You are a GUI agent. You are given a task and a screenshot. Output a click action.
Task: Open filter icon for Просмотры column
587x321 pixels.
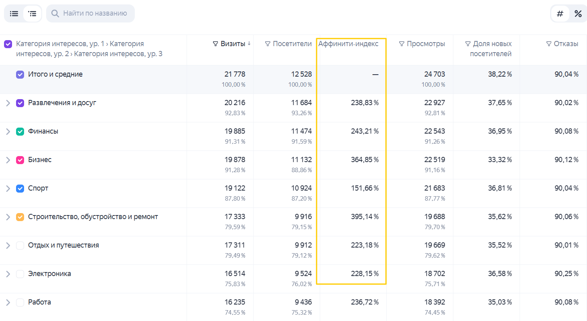tap(402, 44)
